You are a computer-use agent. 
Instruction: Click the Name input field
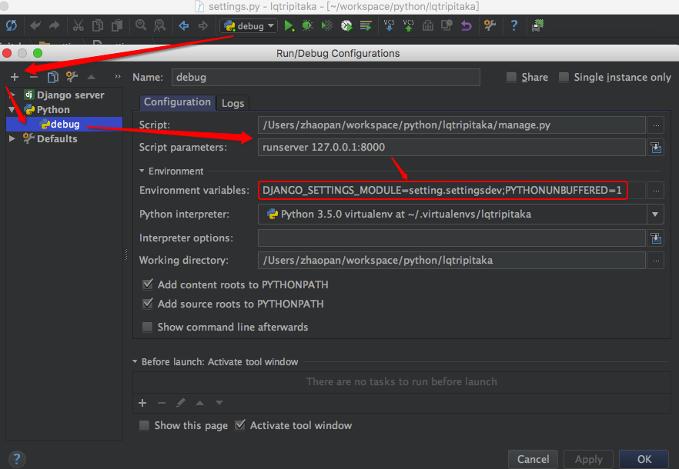[326, 78]
